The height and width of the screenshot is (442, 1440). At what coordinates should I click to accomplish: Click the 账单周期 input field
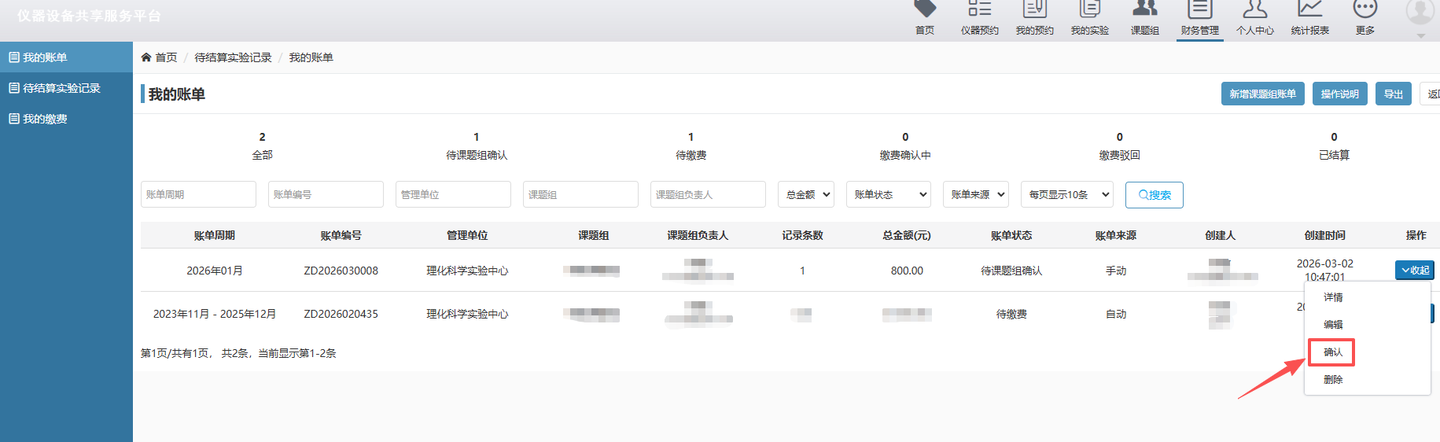[198, 194]
